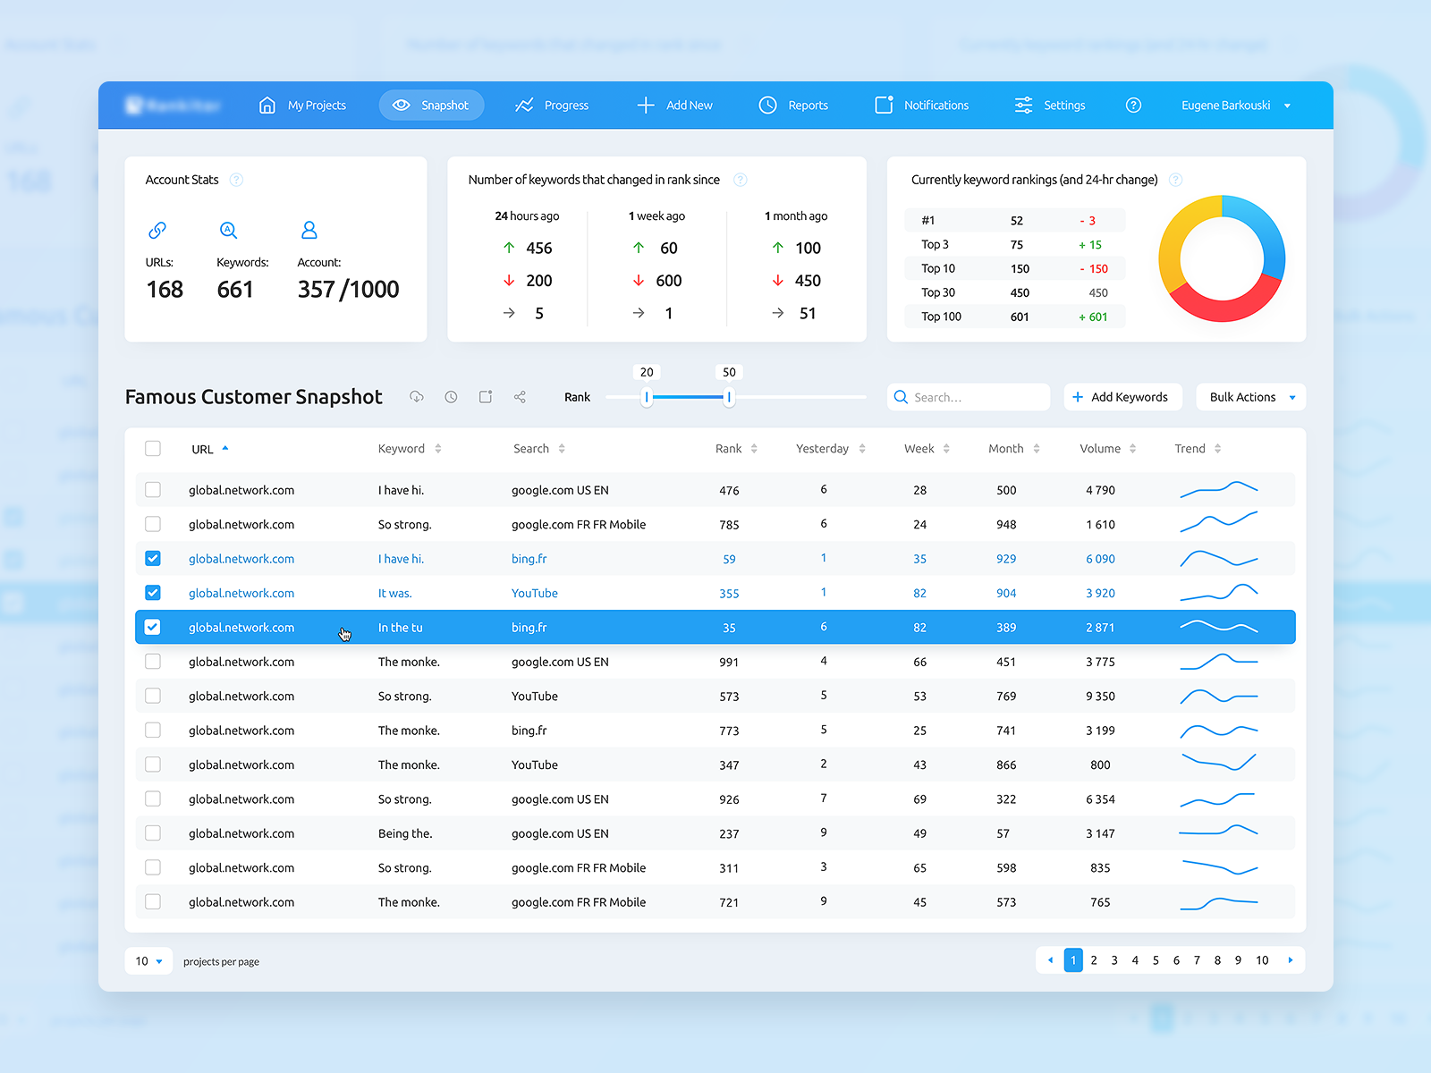
Task: Uncheck the selected In the tu row
Action: [153, 627]
